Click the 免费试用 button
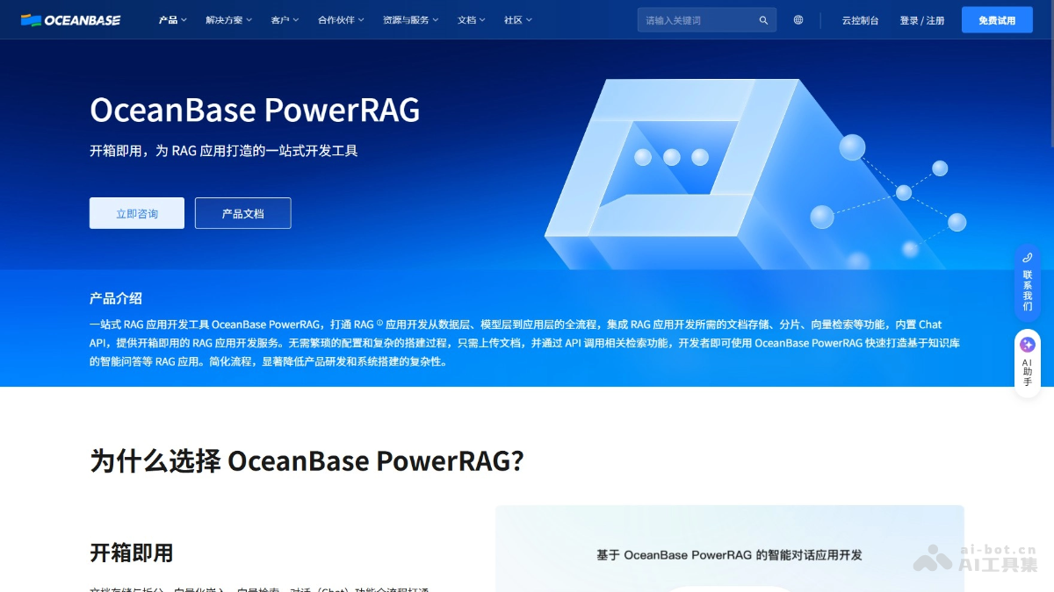The height and width of the screenshot is (592, 1054). pyautogui.click(x=997, y=19)
